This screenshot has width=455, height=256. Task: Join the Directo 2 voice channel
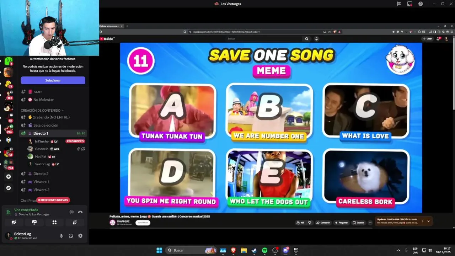[53, 174]
